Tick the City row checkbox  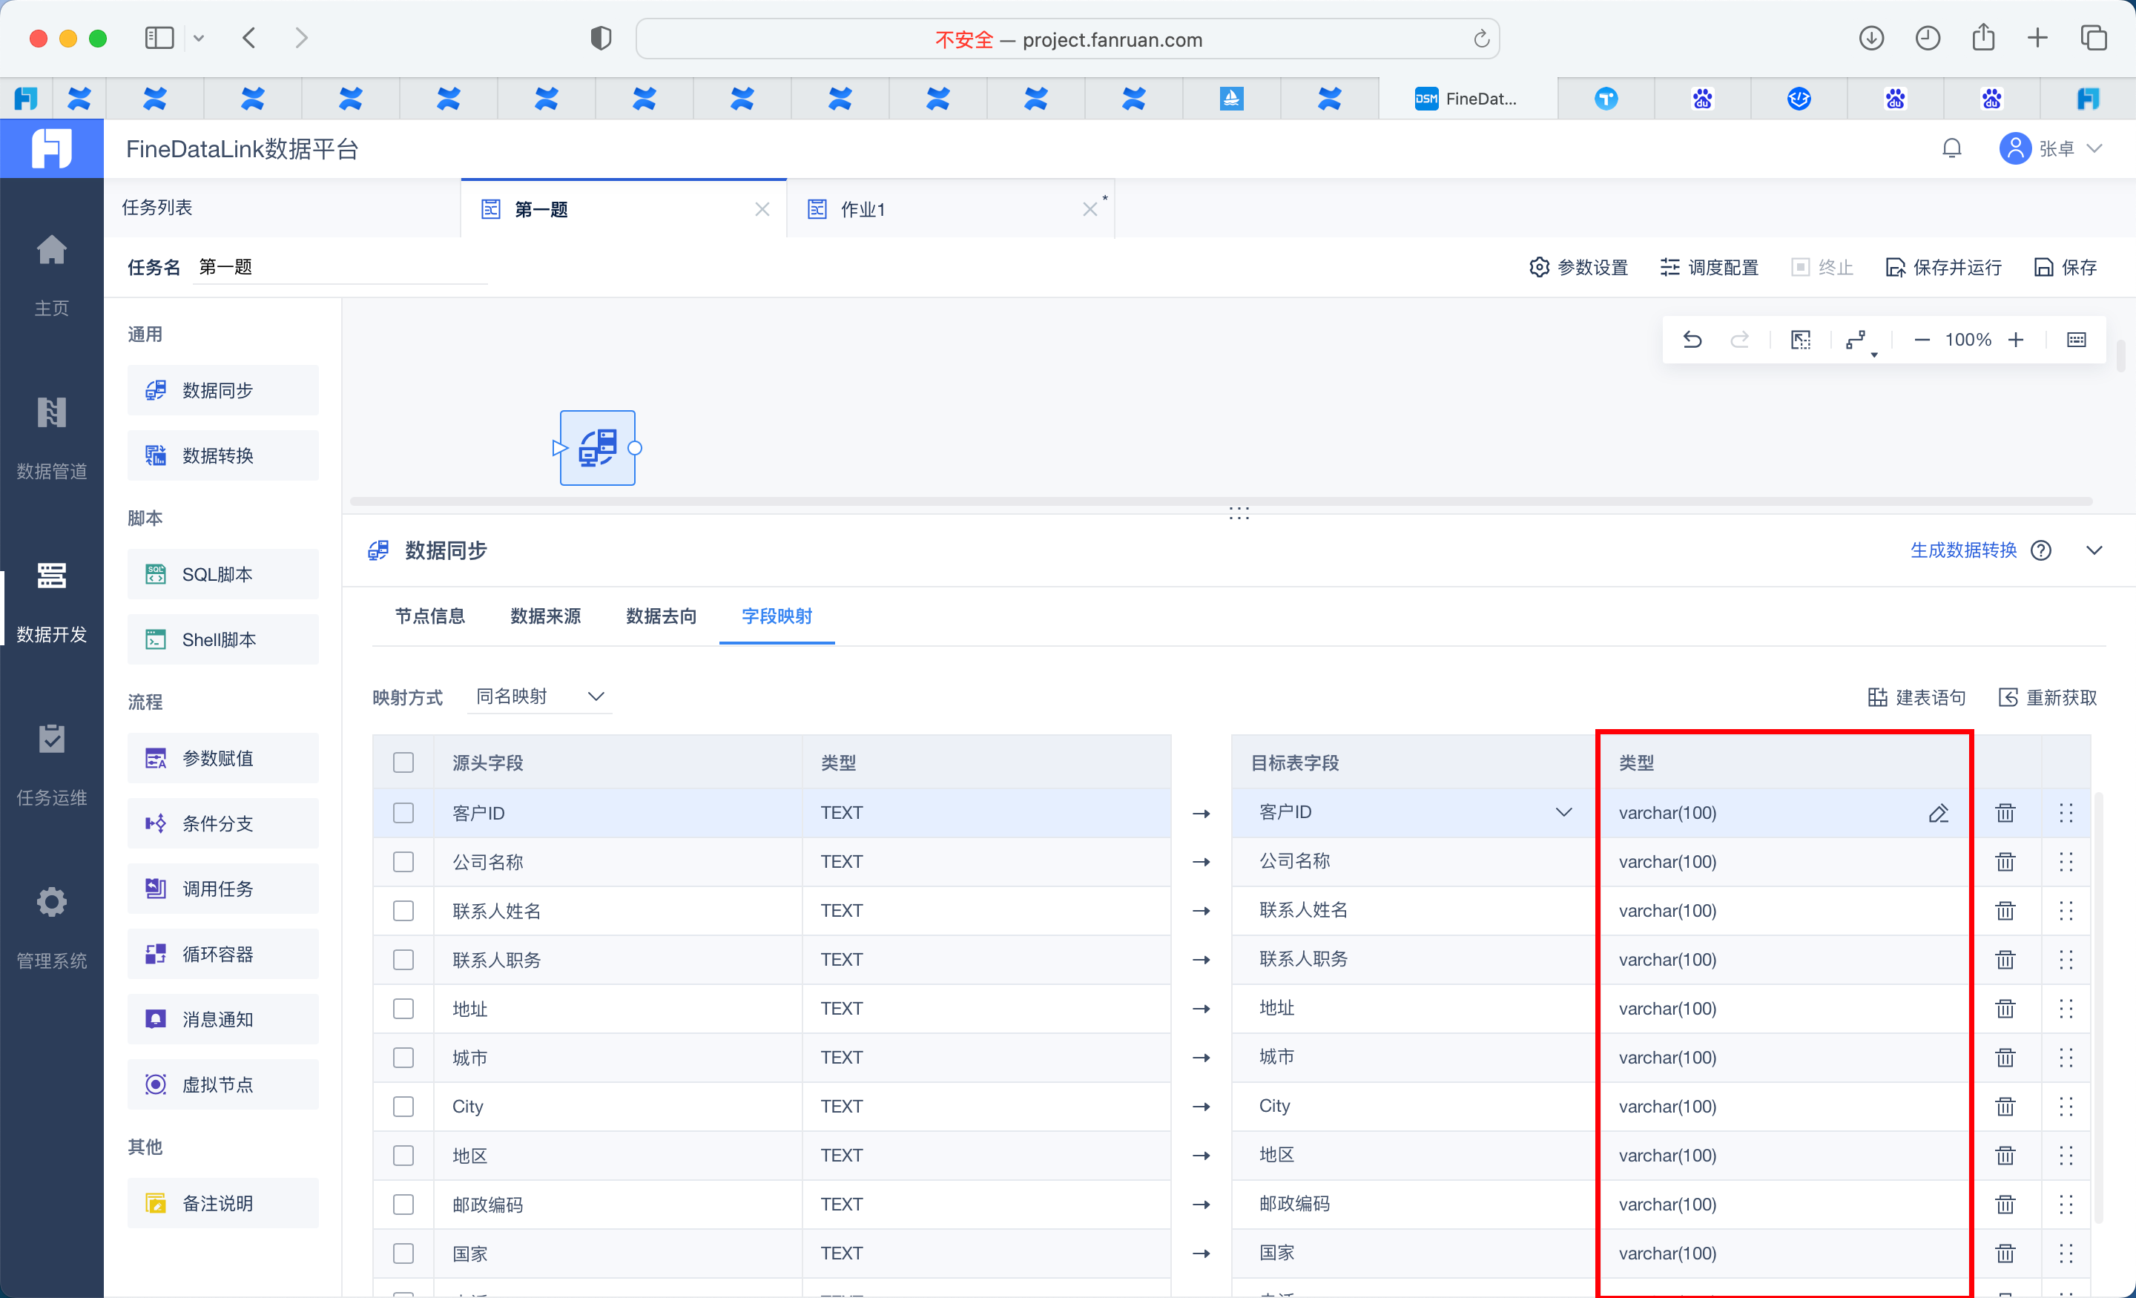403,1107
